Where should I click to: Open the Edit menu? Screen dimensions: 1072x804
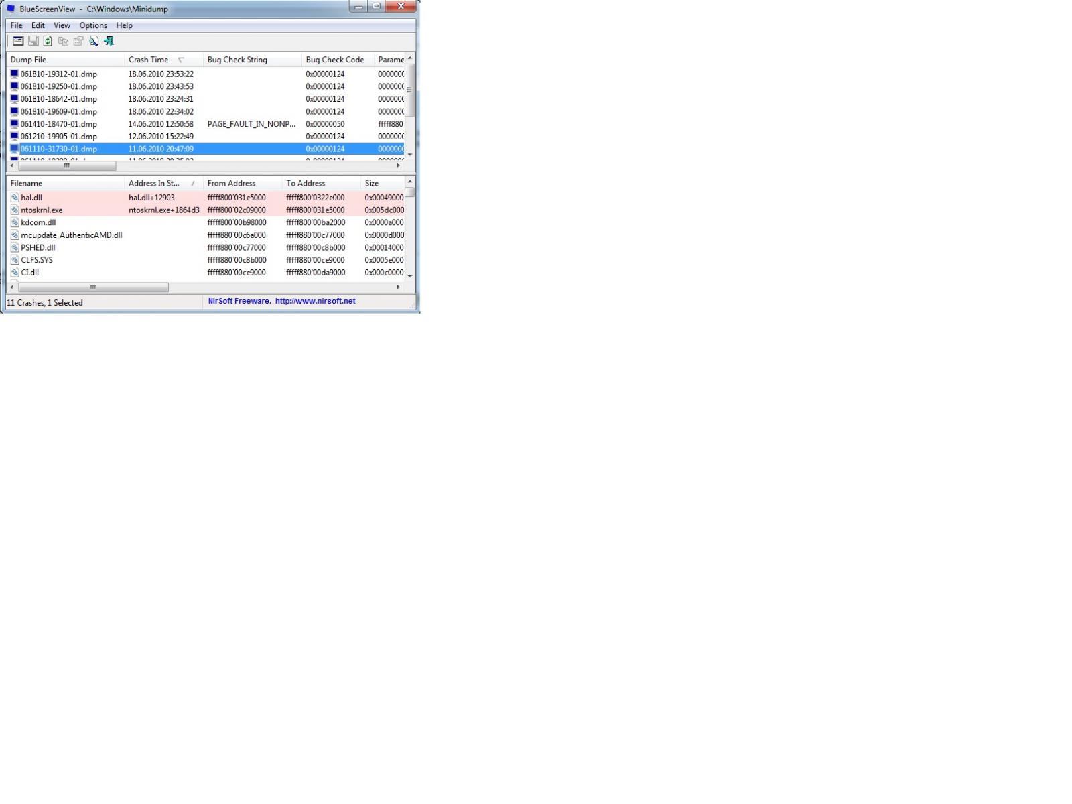[38, 25]
